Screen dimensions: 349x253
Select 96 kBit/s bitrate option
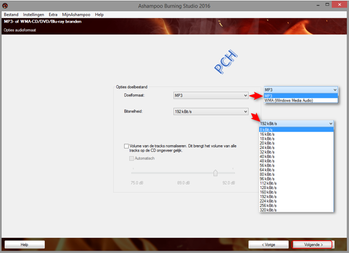296,179
